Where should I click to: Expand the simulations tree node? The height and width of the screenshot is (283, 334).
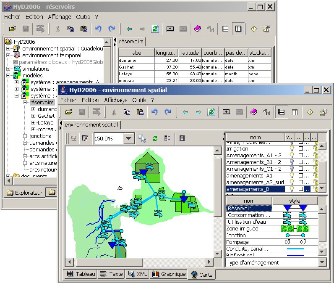tap(8, 69)
